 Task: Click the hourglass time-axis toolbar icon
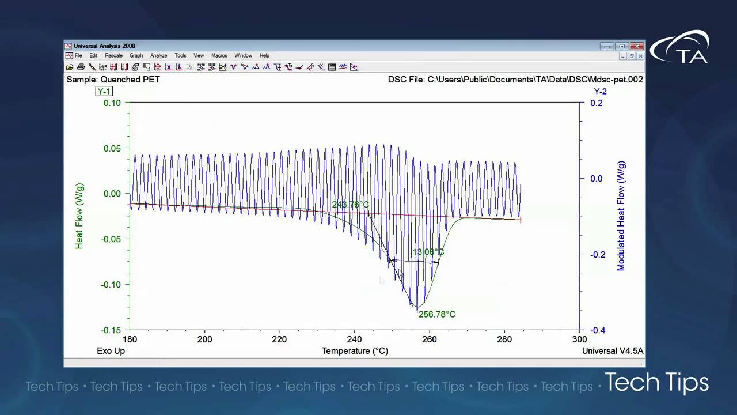(x=168, y=67)
